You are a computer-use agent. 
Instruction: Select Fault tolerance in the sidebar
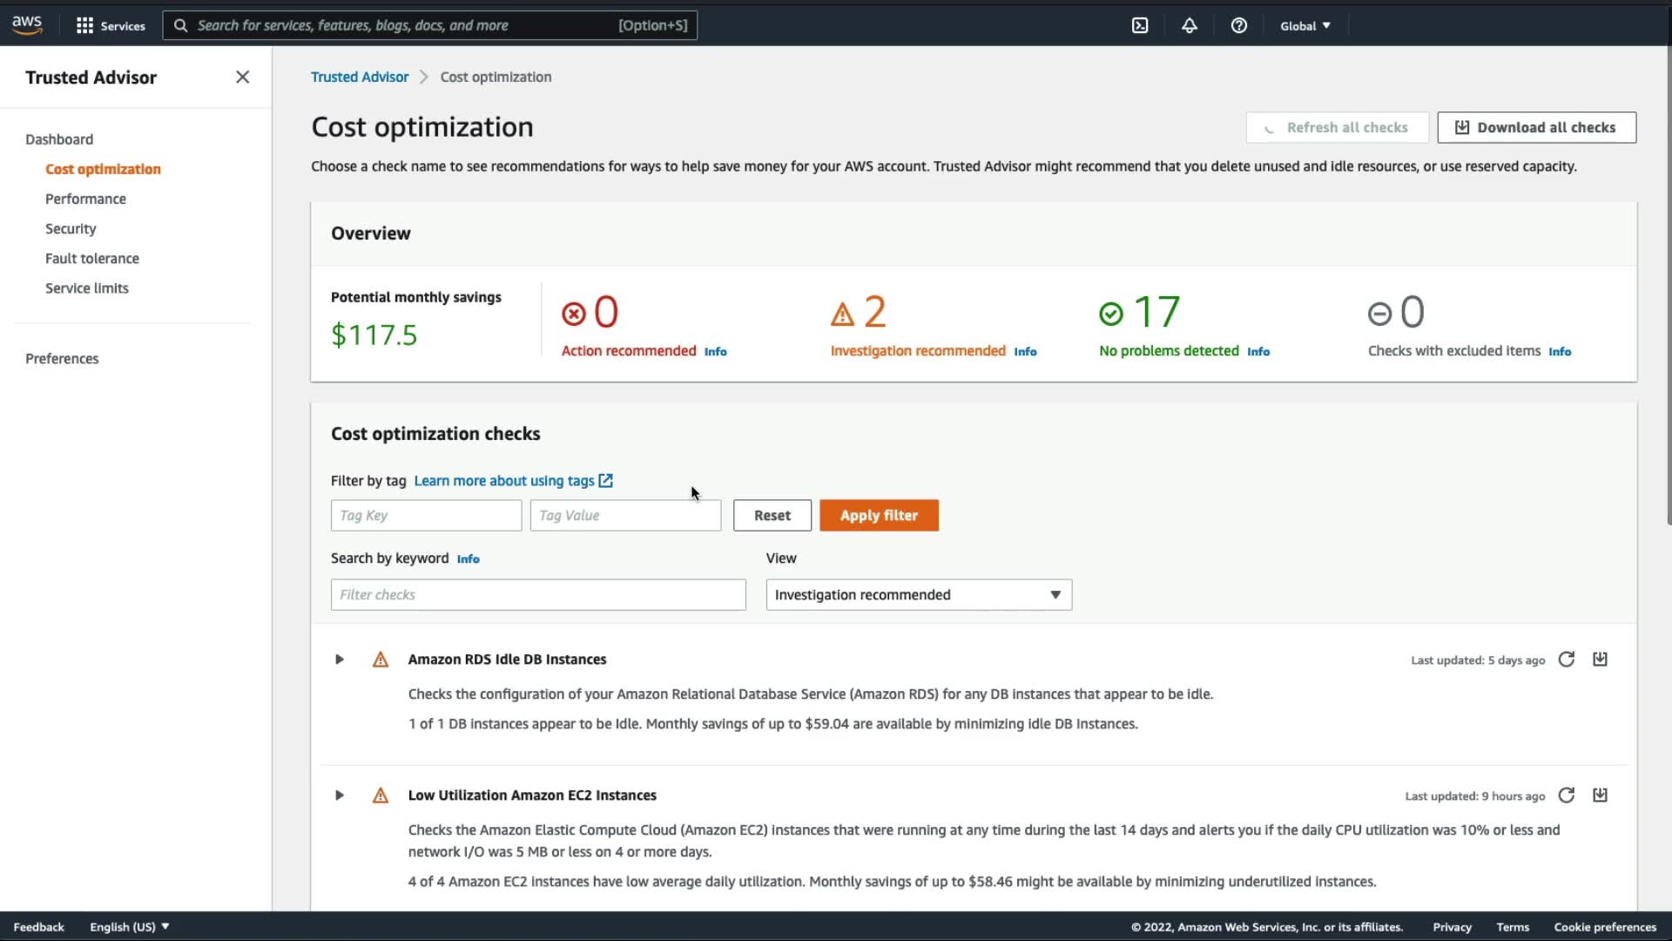(x=92, y=259)
